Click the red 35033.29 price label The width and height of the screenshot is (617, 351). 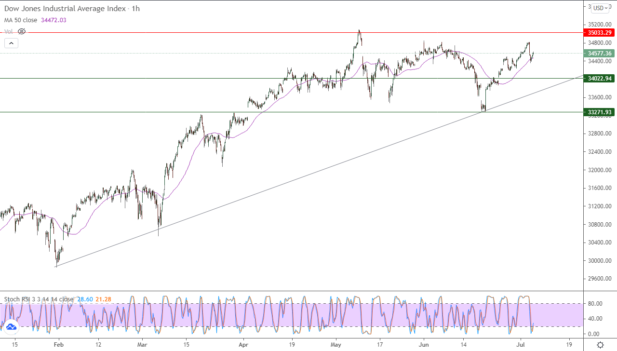[599, 33]
